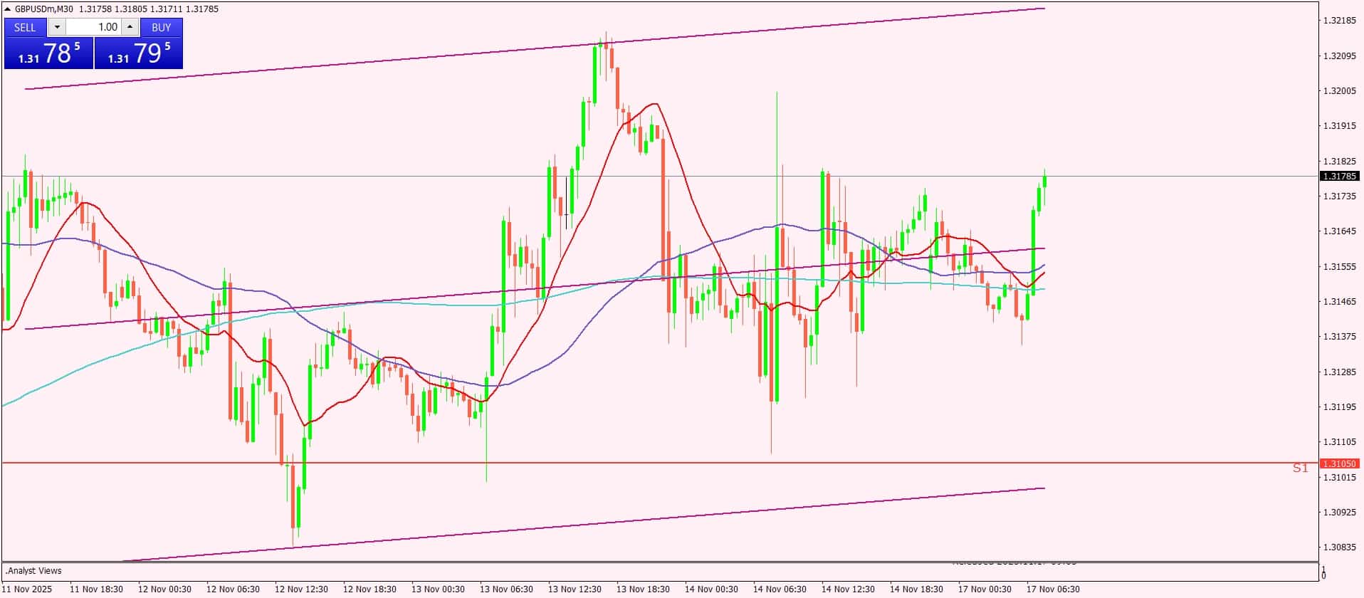Decrease lot volume with the down arrow

click(x=57, y=27)
